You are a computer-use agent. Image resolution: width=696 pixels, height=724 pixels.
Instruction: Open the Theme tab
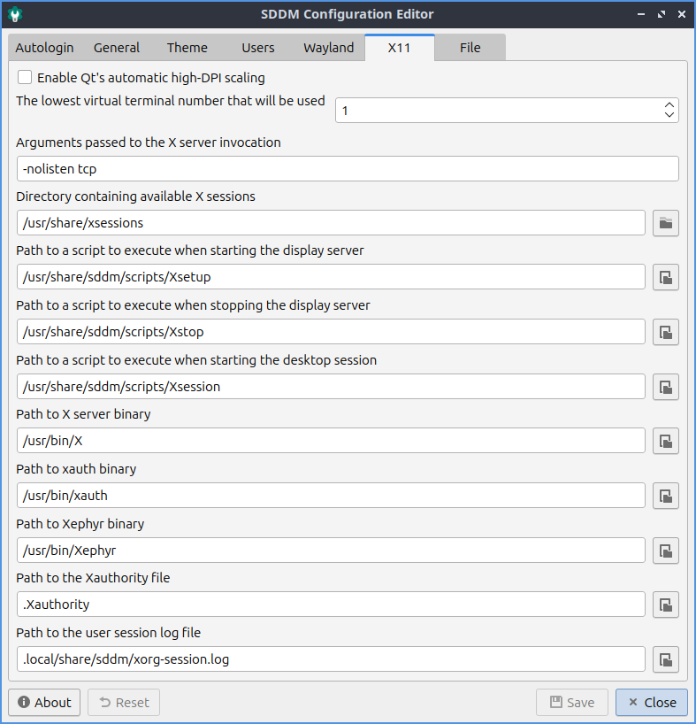[x=187, y=48]
